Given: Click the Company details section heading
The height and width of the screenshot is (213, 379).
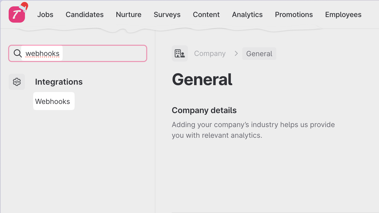Looking at the screenshot, I should click(x=204, y=110).
